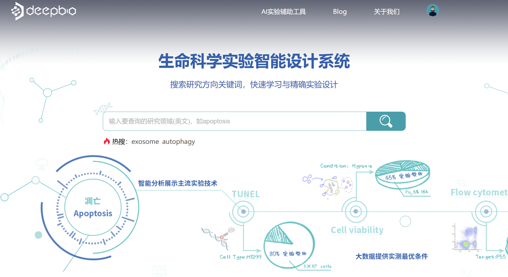508x277 pixels.
Task: Search hot keyword autophagy
Action: (178, 141)
